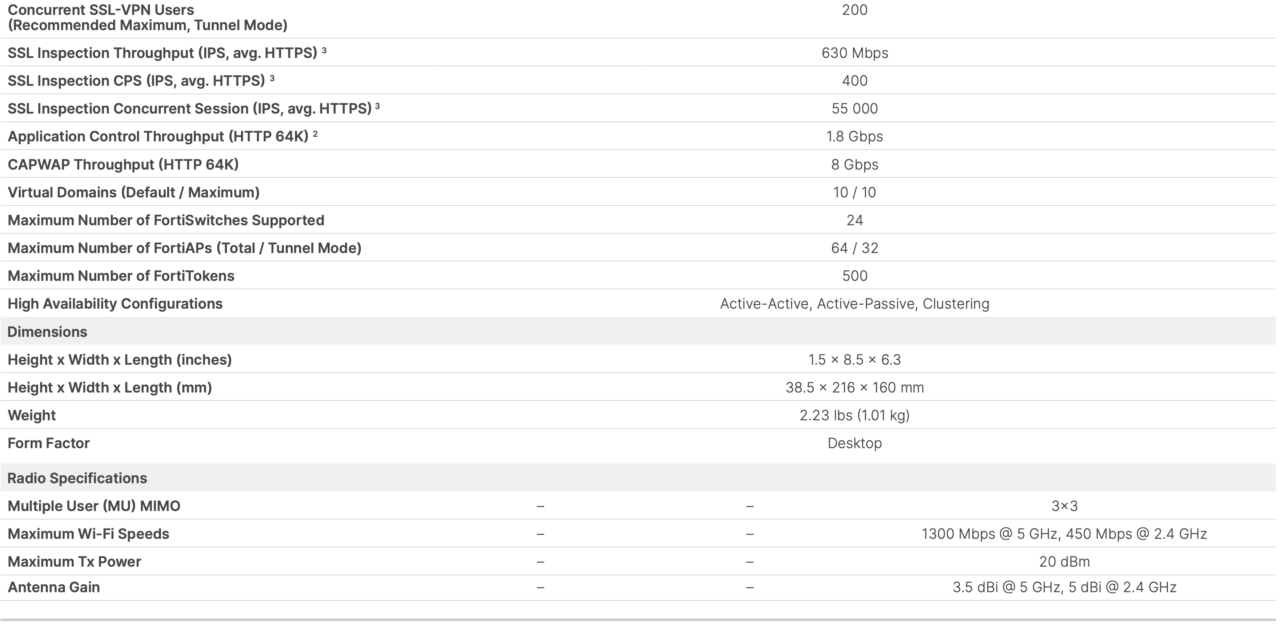
Task: Click the 20 dBm Maximum Tx Power value
Action: coord(1064,561)
